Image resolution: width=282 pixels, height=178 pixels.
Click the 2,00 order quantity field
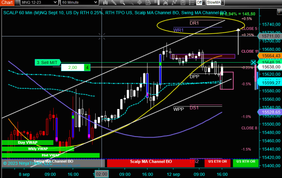[73, 68]
